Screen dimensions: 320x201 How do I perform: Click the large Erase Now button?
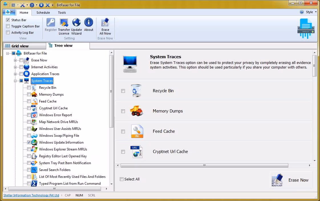pos(291,180)
